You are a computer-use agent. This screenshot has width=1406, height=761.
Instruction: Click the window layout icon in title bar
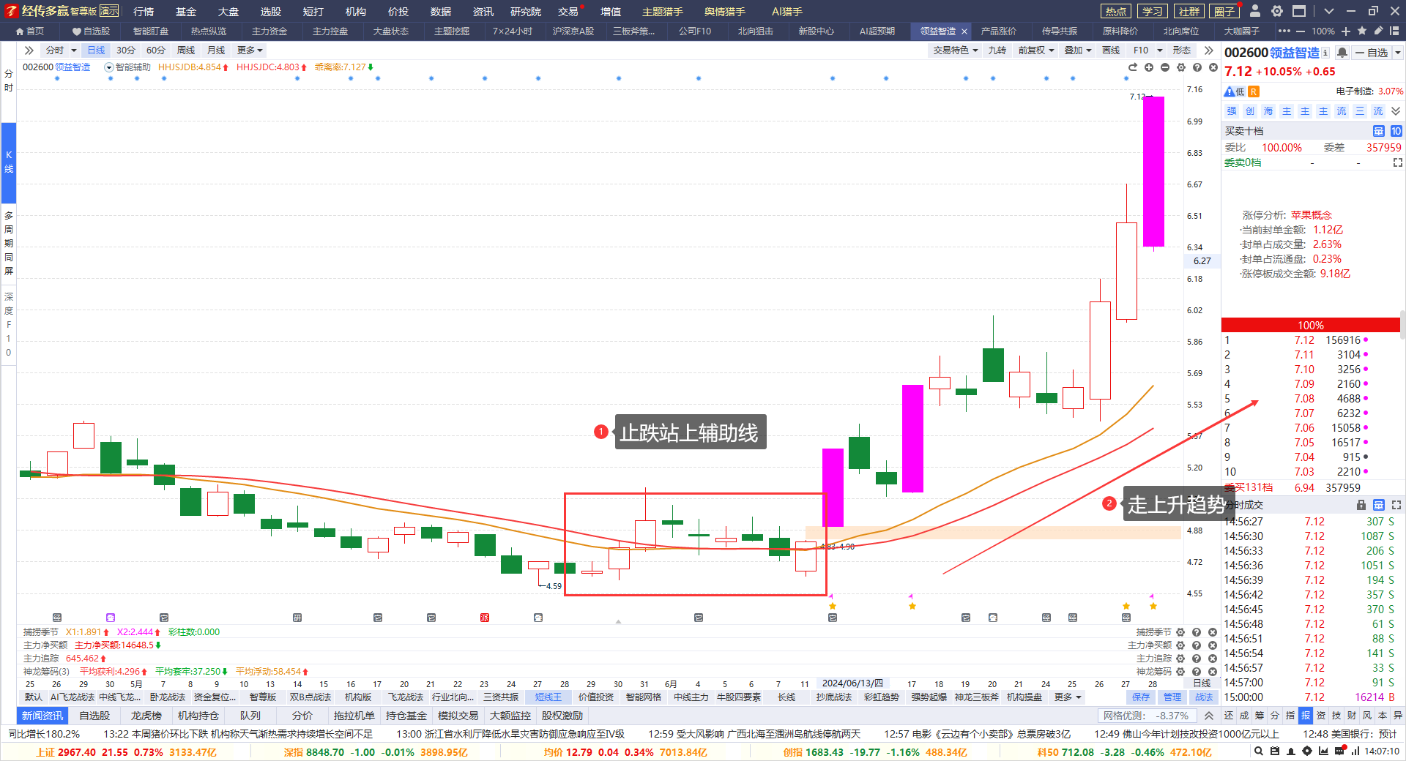1299,11
